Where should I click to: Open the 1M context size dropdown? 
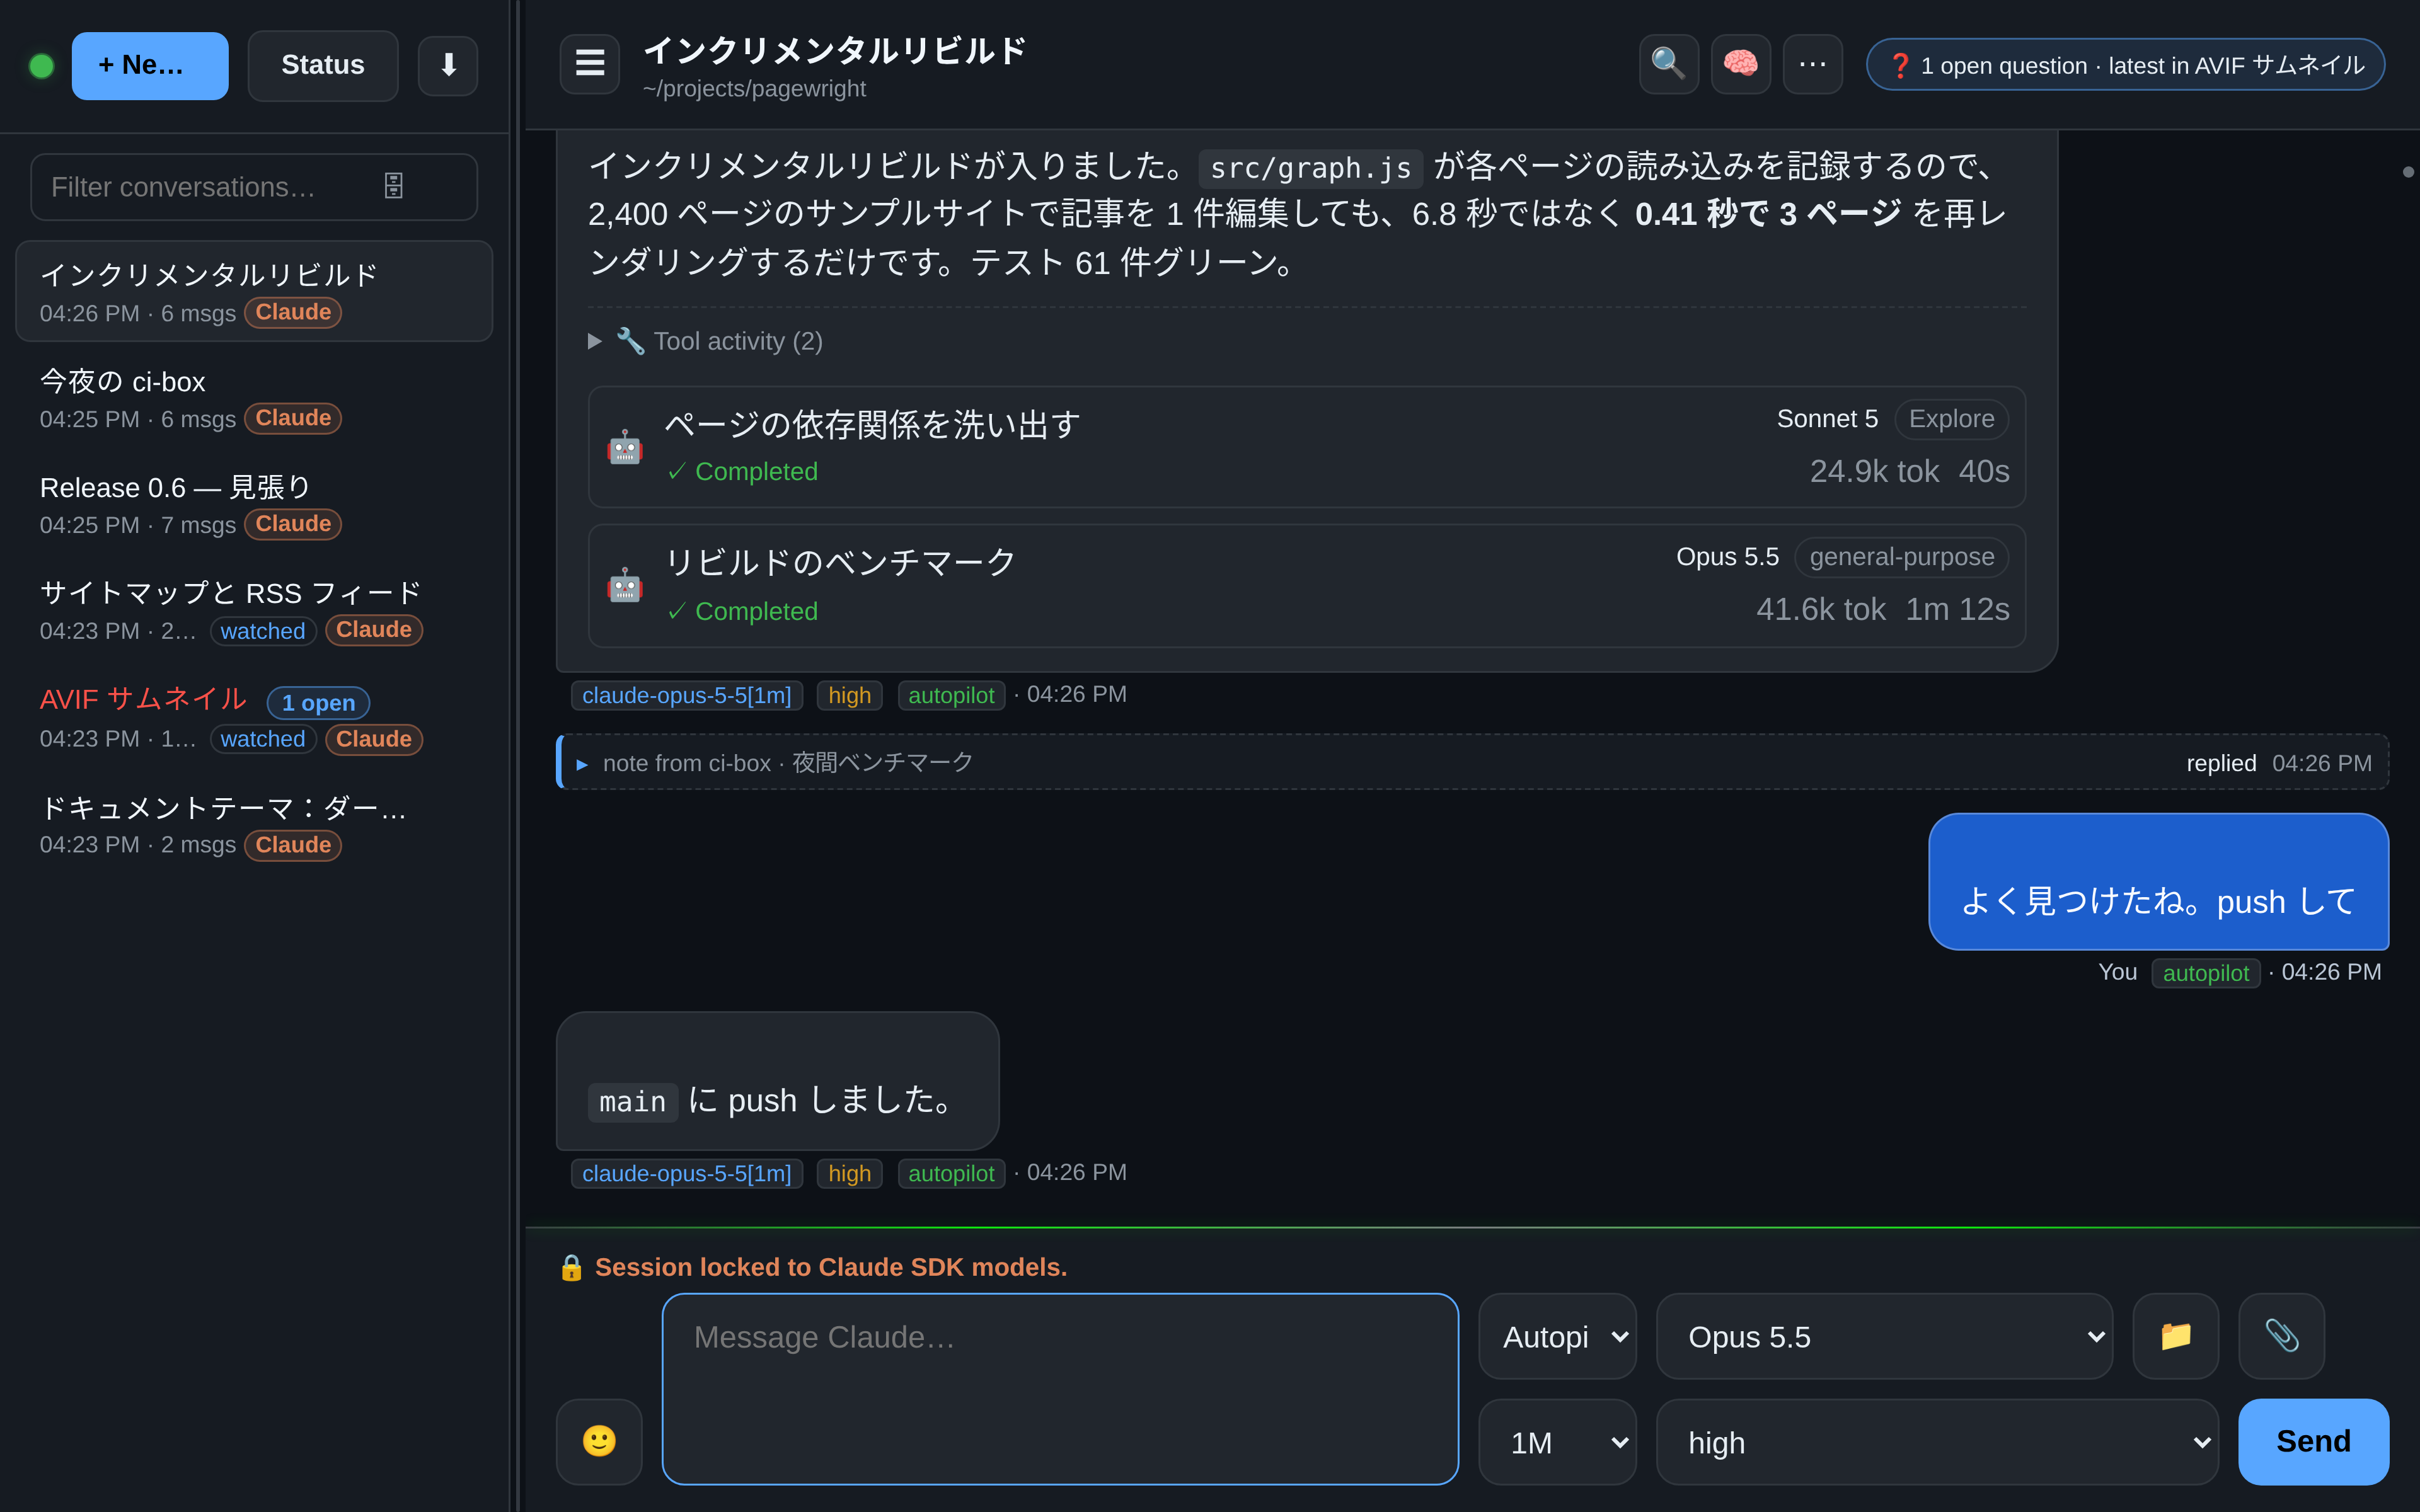(1557, 1441)
